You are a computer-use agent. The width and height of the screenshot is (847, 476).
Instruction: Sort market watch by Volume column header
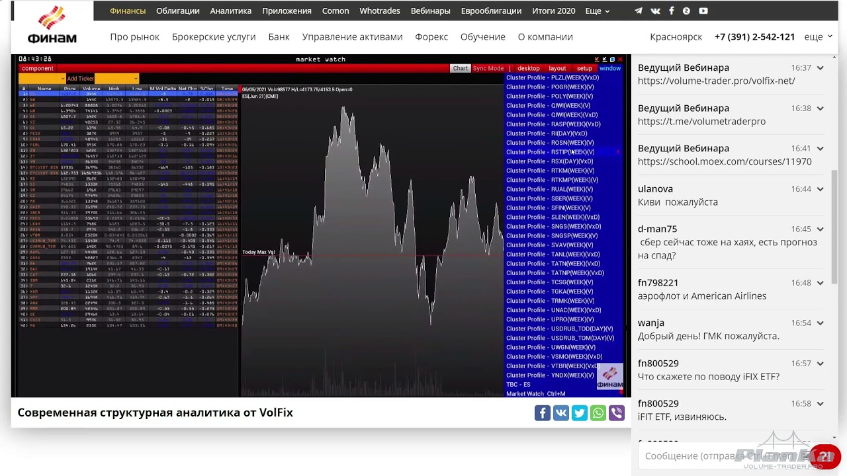(91, 89)
